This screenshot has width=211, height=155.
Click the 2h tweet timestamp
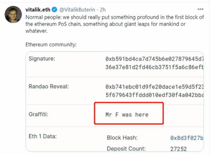102,10
